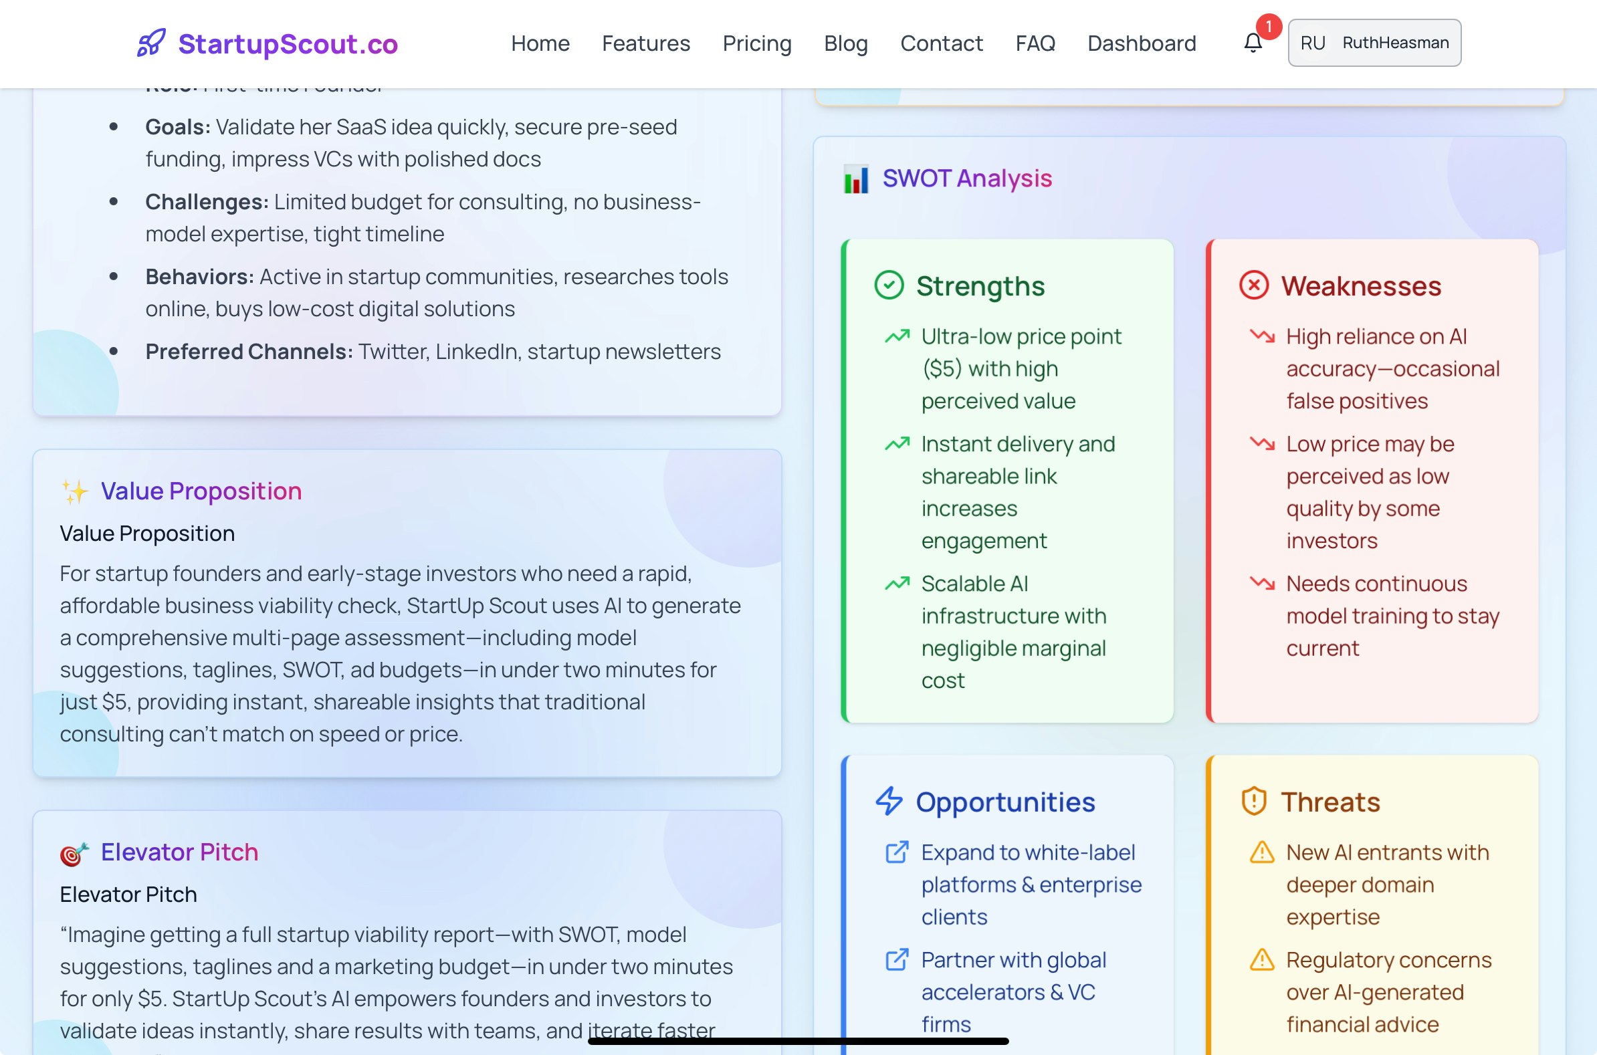1597x1055 pixels.
Task: Click 'Expand to white-label platforms' opportunity text
Action: [x=1031, y=884]
